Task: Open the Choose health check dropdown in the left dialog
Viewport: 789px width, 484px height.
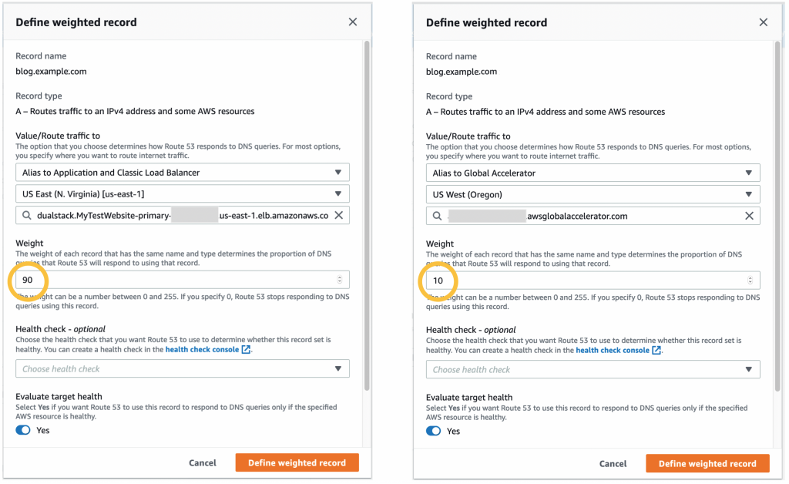Action: 182,369
